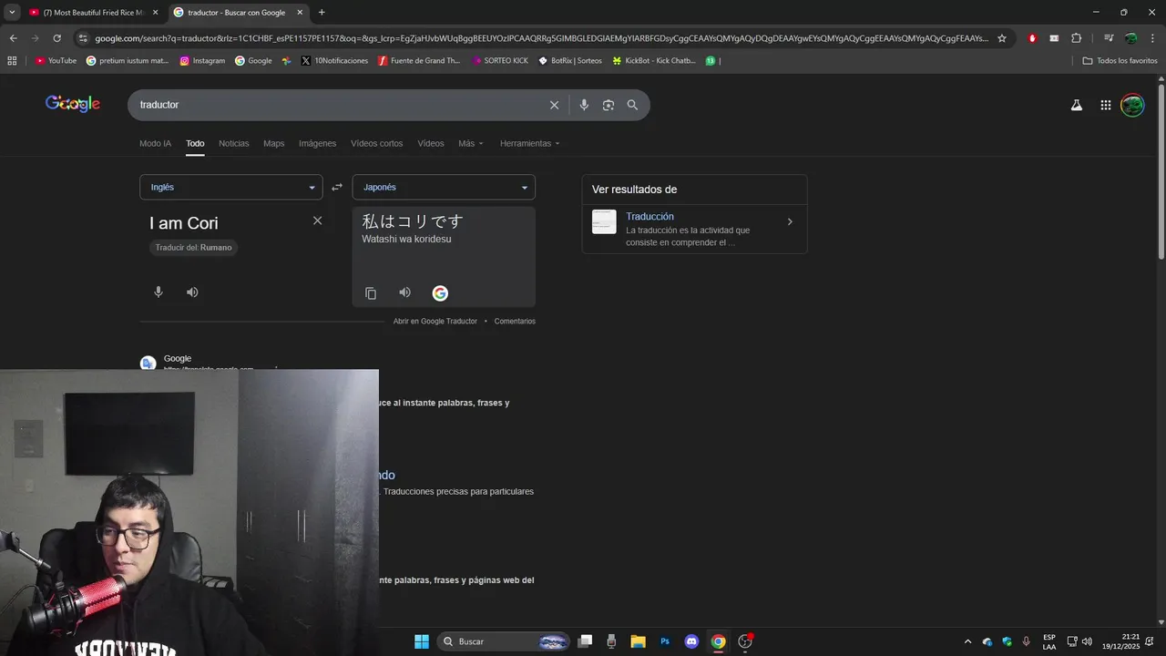Open the KickBot bookmark
This screenshot has height=656, width=1166.
(x=654, y=61)
